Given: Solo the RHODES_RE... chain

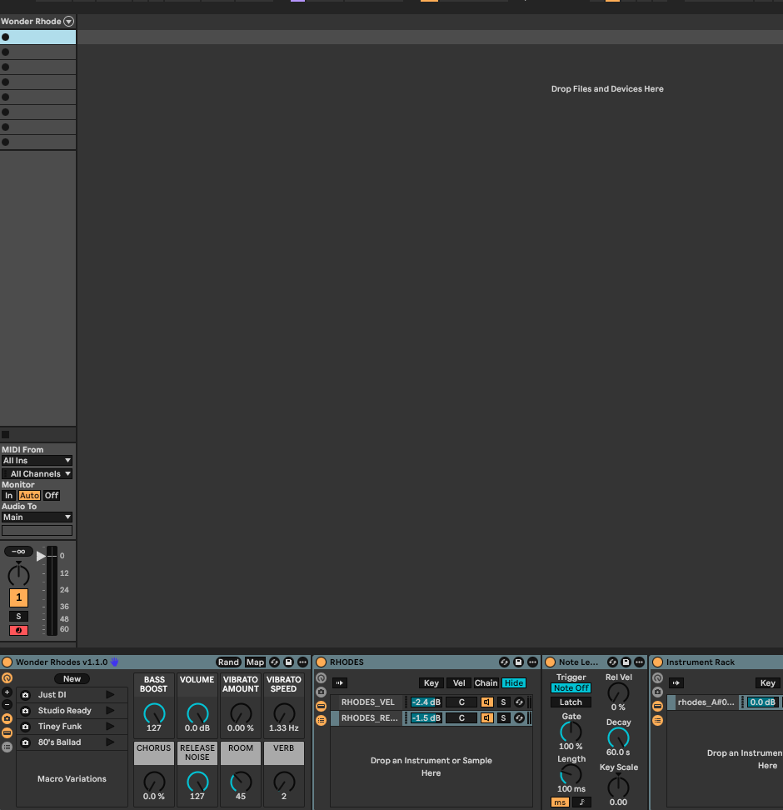Looking at the screenshot, I should click(x=504, y=718).
